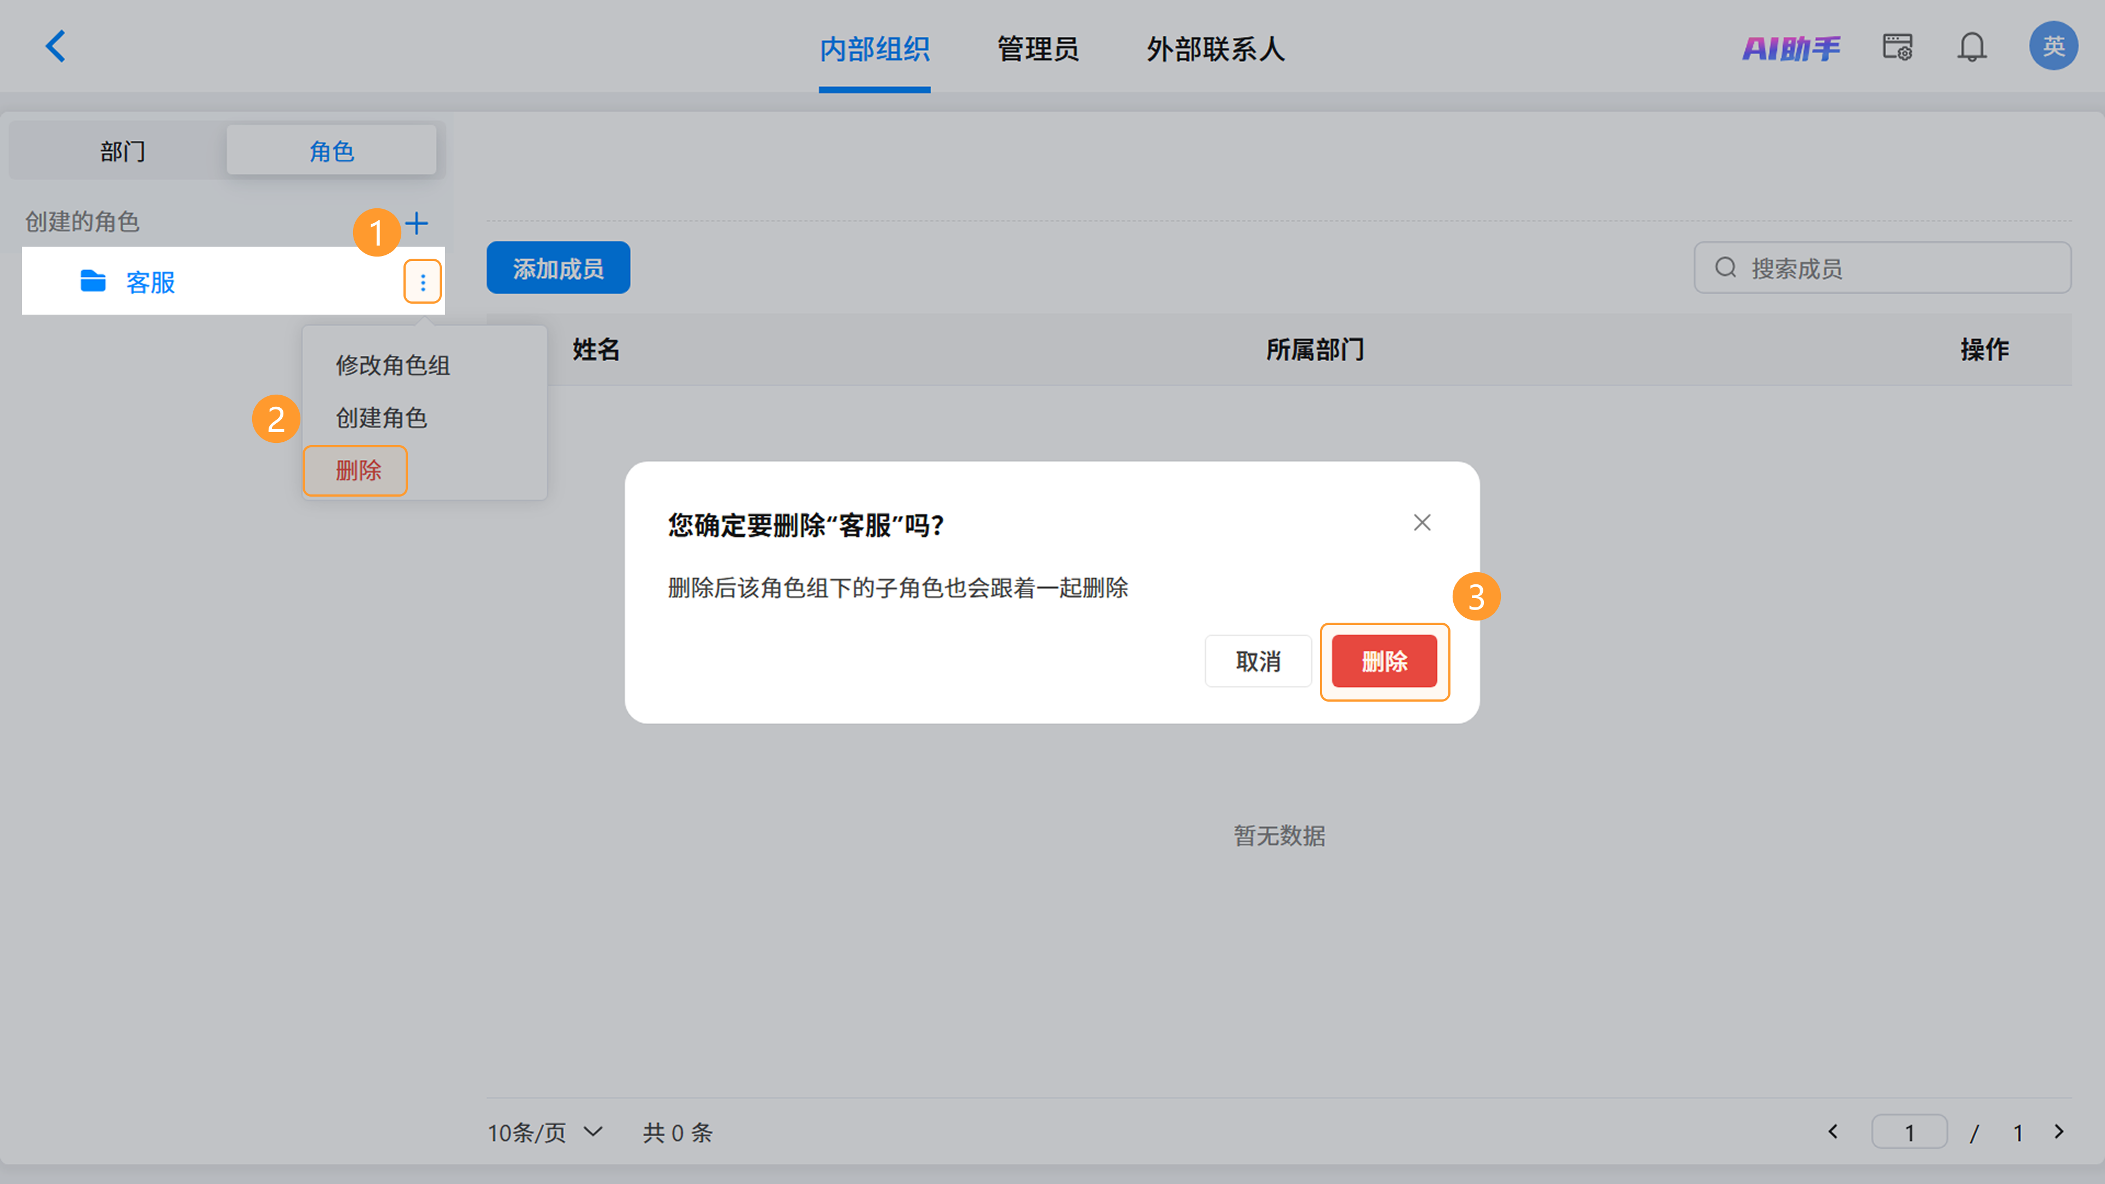Click the page number input box
This screenshot has width=2105, height=1184.
click(x=1910, y=1132)
